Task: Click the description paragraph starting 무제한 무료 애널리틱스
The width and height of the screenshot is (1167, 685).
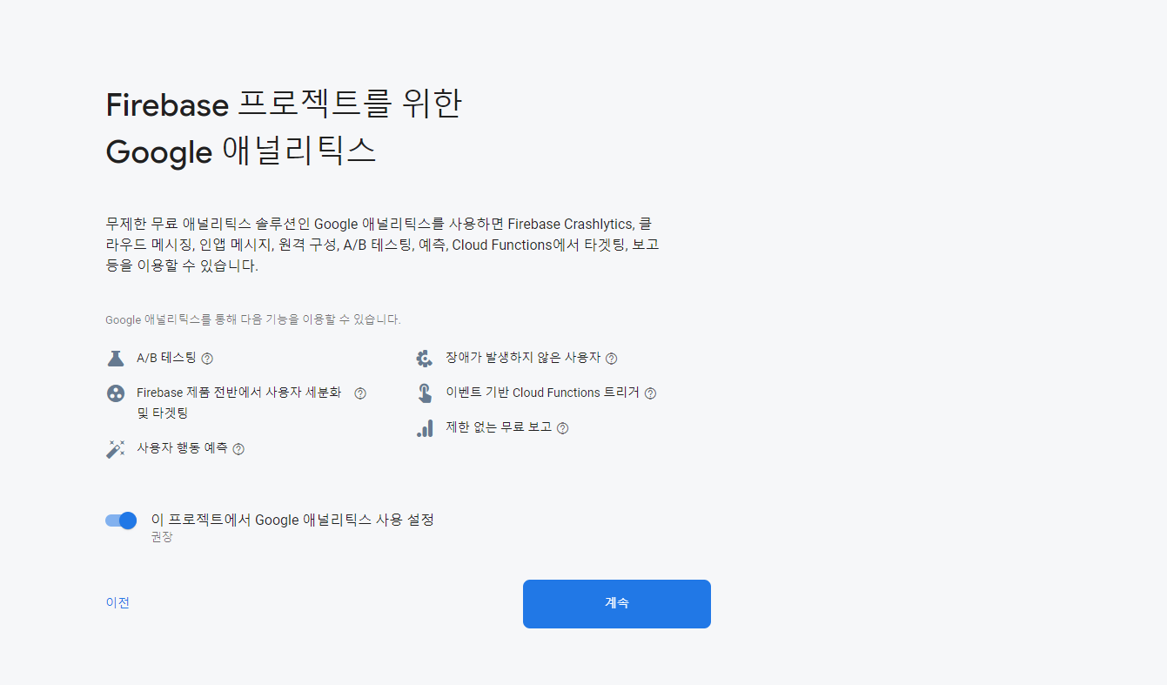Action: (383, 245)
